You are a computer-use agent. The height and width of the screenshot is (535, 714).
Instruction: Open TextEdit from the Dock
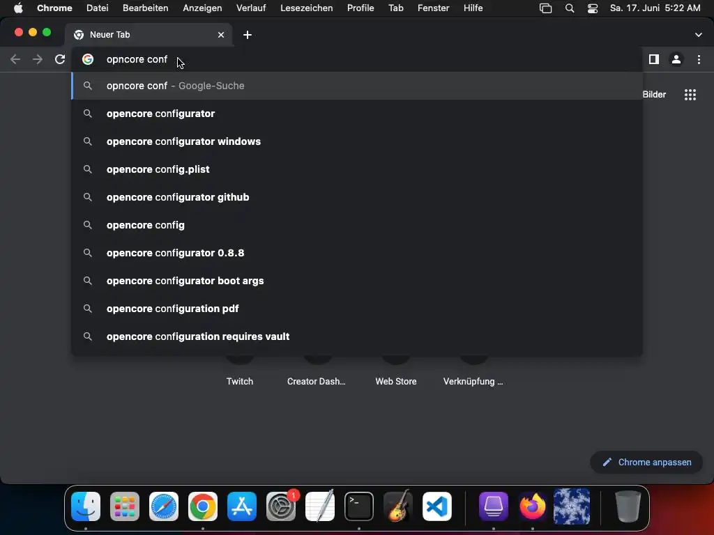tap(319, 506)
